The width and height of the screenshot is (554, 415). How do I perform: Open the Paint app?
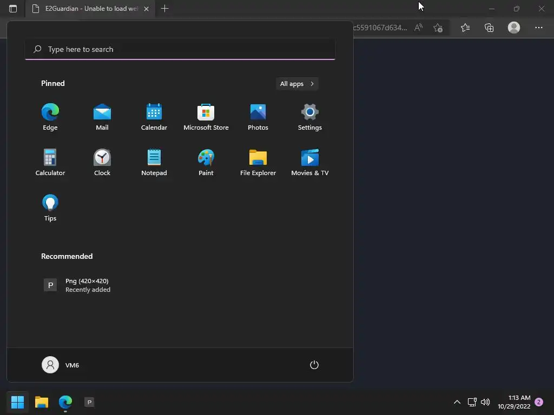(206, 162)
